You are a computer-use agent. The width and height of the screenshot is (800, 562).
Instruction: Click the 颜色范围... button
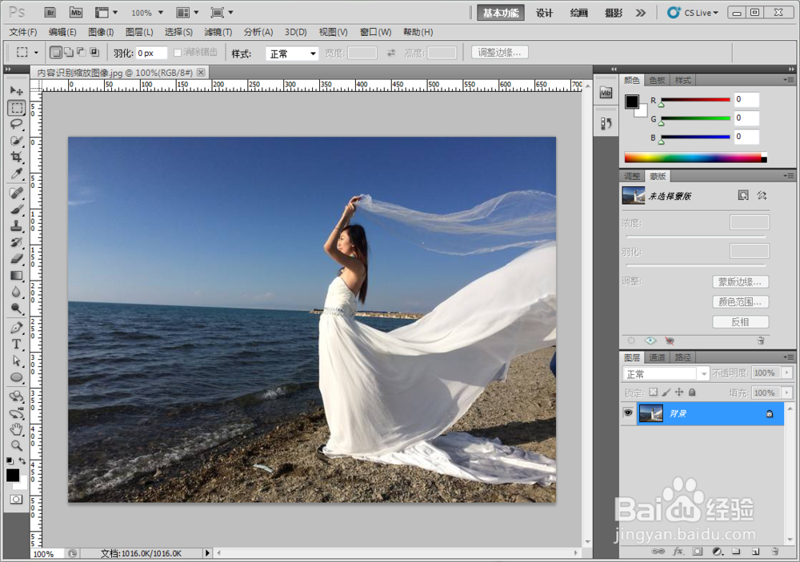coord(740,302)
